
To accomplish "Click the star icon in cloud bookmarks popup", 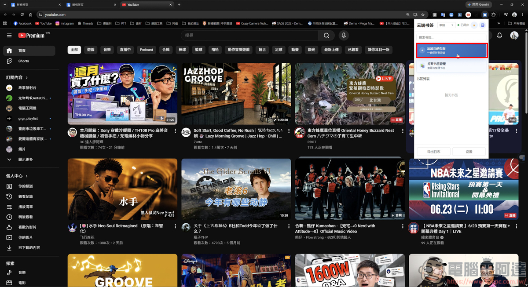I will pos(474,25).
